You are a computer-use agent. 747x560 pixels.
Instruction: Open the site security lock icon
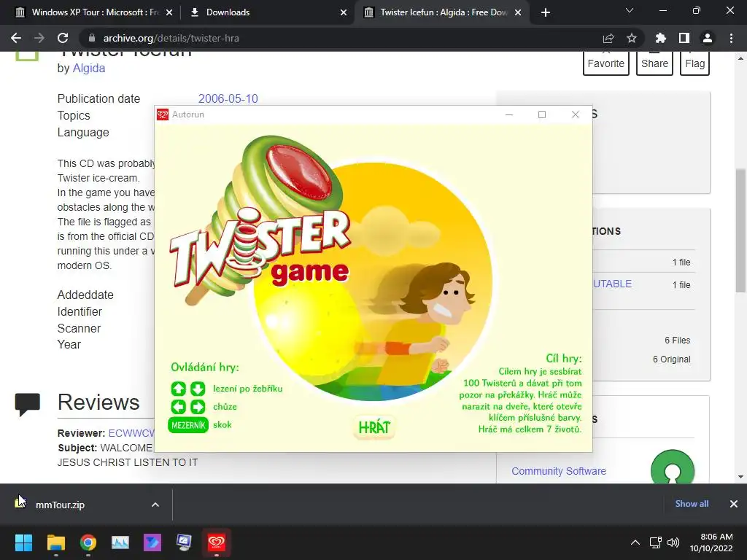pos(92,38)
